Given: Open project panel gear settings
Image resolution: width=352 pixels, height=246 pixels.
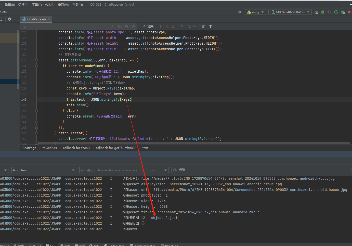Looking at the screenshot, I should [10, 19].
